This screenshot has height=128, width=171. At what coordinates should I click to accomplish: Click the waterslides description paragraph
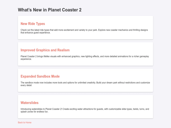pyautogui.click(x=85, y=110)
